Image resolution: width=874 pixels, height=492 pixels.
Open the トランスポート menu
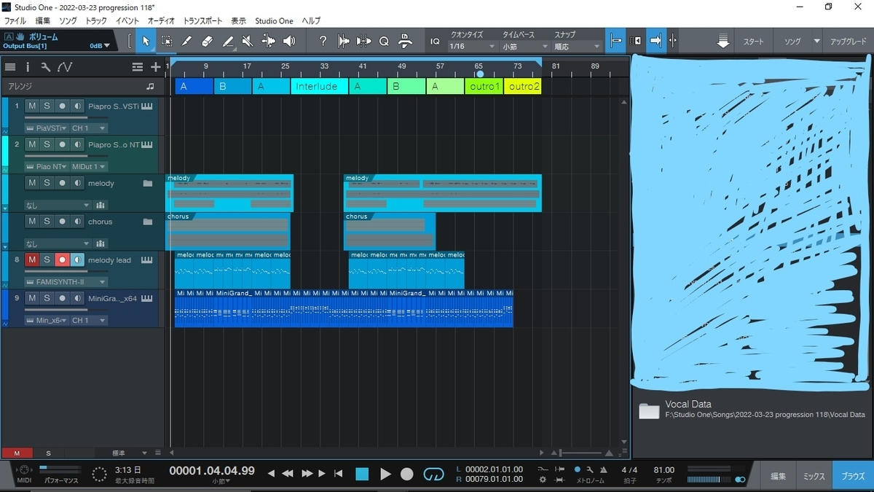[203, 21]
